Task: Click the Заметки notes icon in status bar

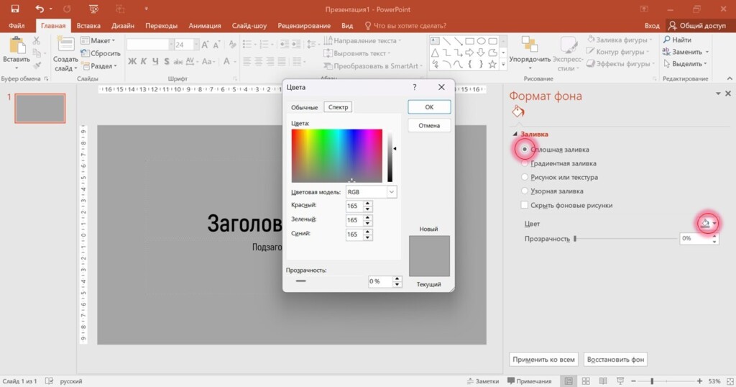Action: (x=469, y=381)
